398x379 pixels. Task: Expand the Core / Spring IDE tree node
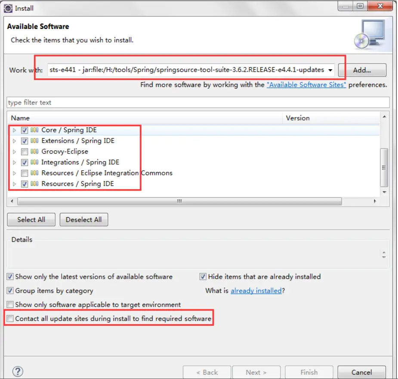[x=15, y=130]
